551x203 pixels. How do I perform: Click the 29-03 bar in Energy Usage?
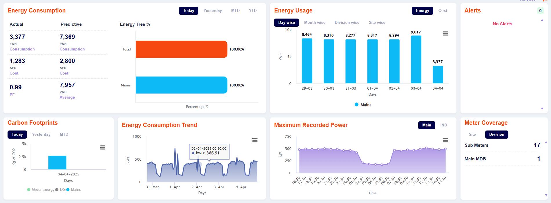[x=307, y=61]
